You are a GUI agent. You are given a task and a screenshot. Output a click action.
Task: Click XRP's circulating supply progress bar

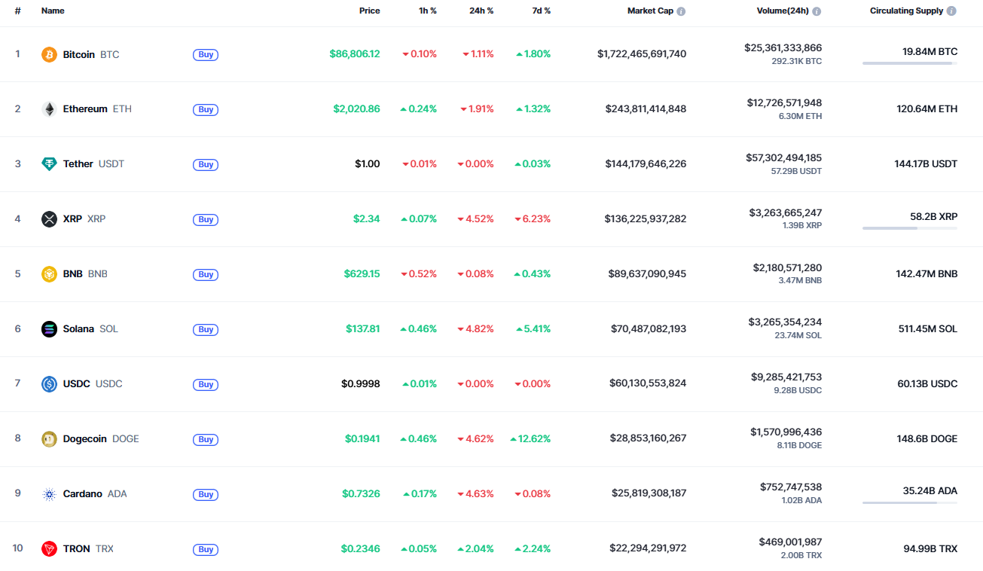coord(910,228)
